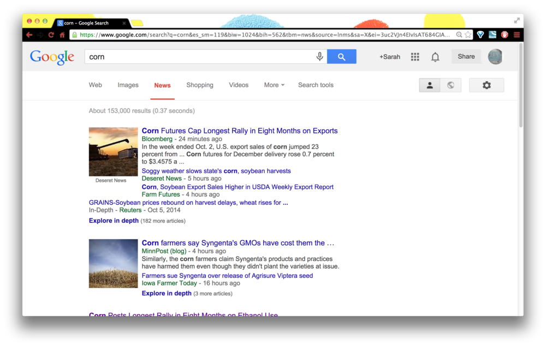Switch to the Shopping results tab
546x347 pixels.
(200, 85)
